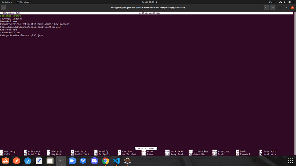Click the battery indicator icon
Image resolution: width=296 pixels, height=166 pixels.
click(289, 2)
